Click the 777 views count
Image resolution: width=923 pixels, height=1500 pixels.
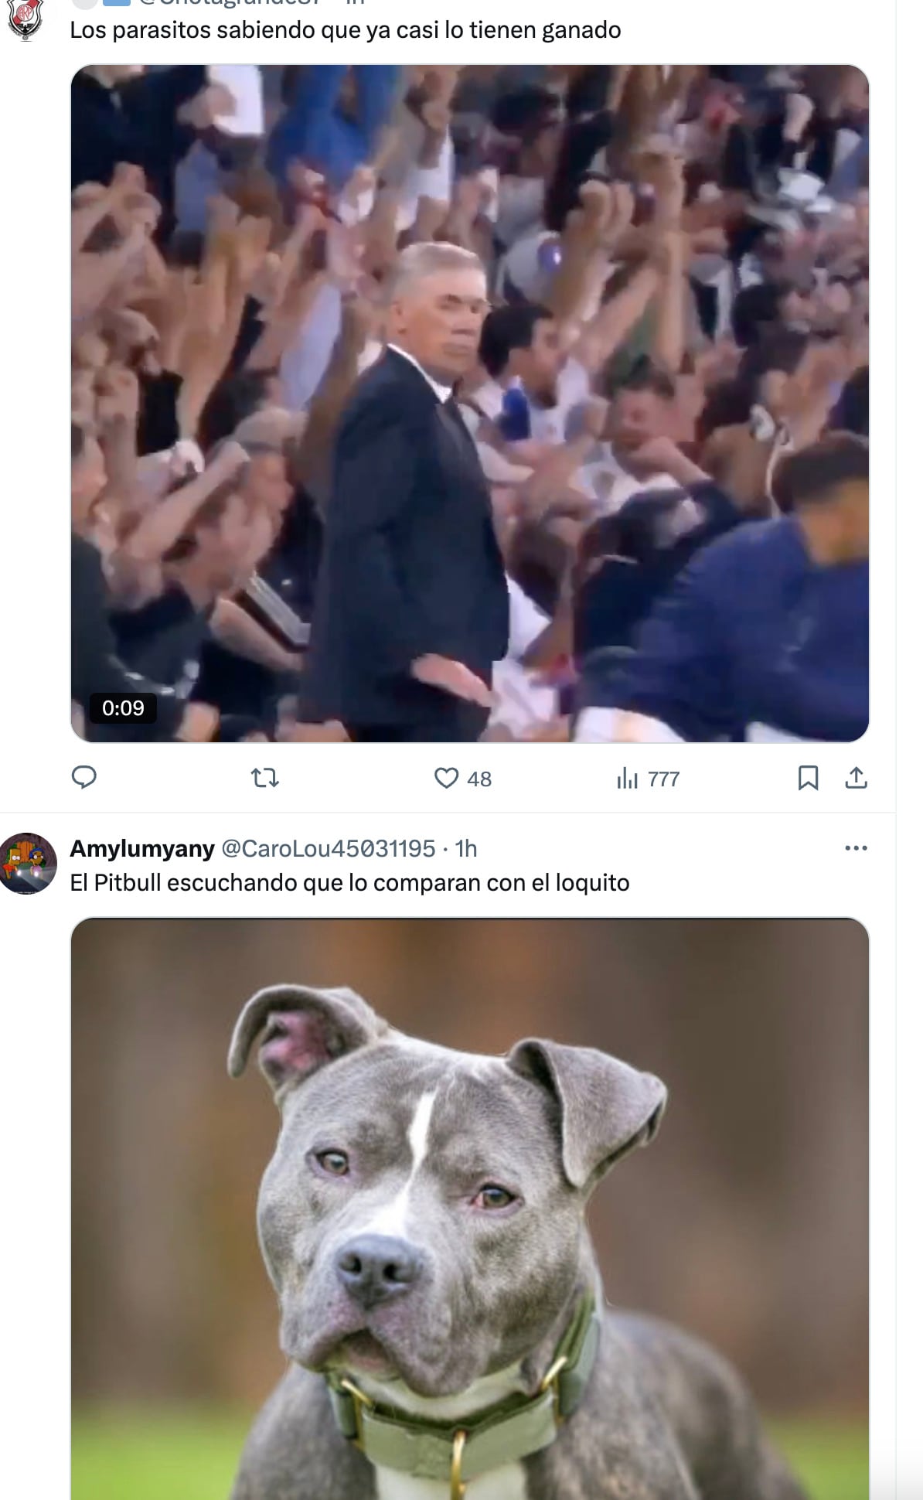tap(663, 779)
